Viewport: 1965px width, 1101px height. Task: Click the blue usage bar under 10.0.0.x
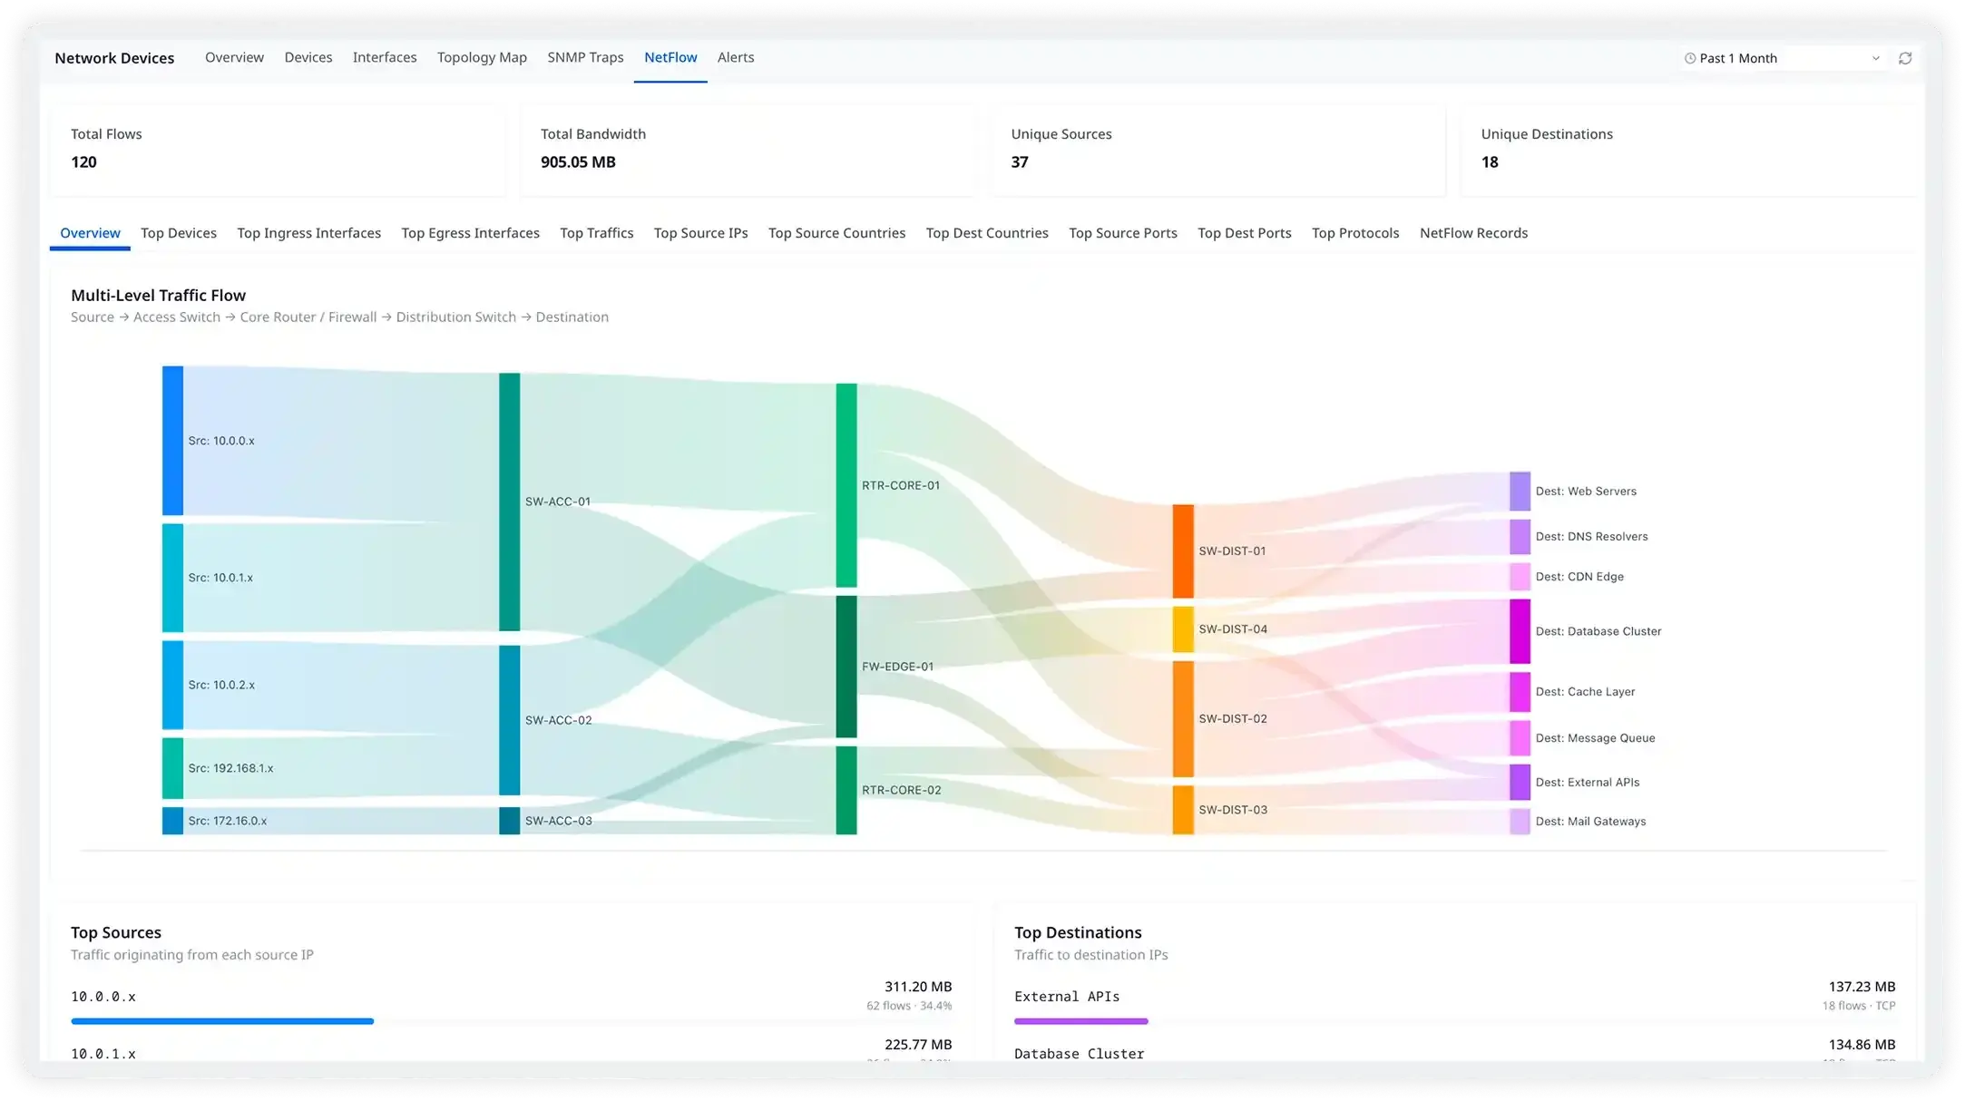221,1021
